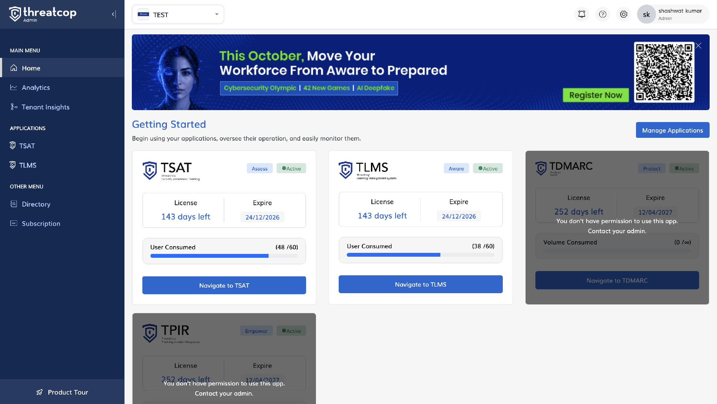Click the Active status on TDMARC card
The height and width of the screenshot is (404, 717).
click(x=684, y=168)
